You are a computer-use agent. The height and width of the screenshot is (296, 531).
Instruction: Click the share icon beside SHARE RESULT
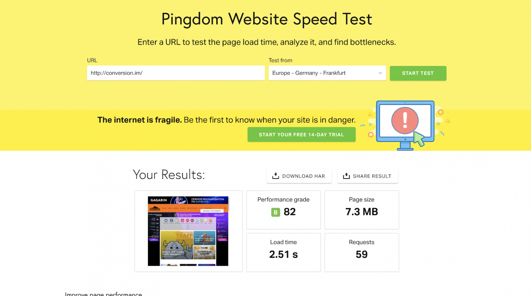tap(347, 176)
